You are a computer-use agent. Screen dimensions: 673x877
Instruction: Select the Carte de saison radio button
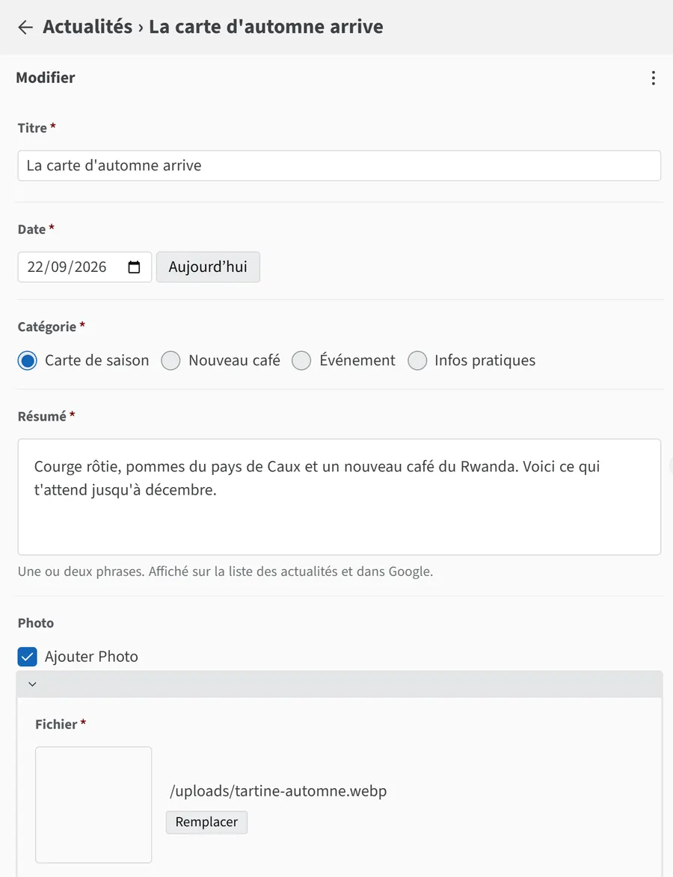28,360
